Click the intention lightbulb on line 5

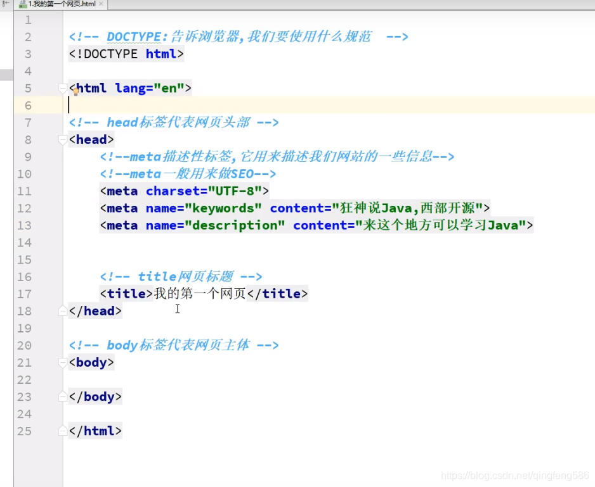tap(76, 91)
